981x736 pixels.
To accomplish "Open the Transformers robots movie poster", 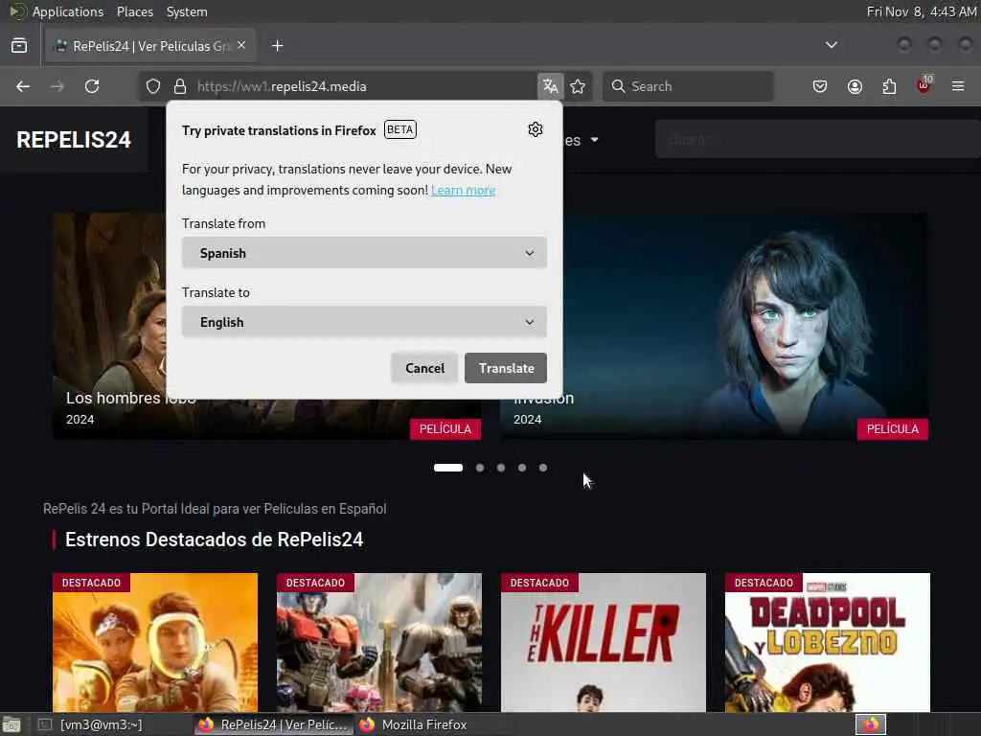I will click(379, 645).
